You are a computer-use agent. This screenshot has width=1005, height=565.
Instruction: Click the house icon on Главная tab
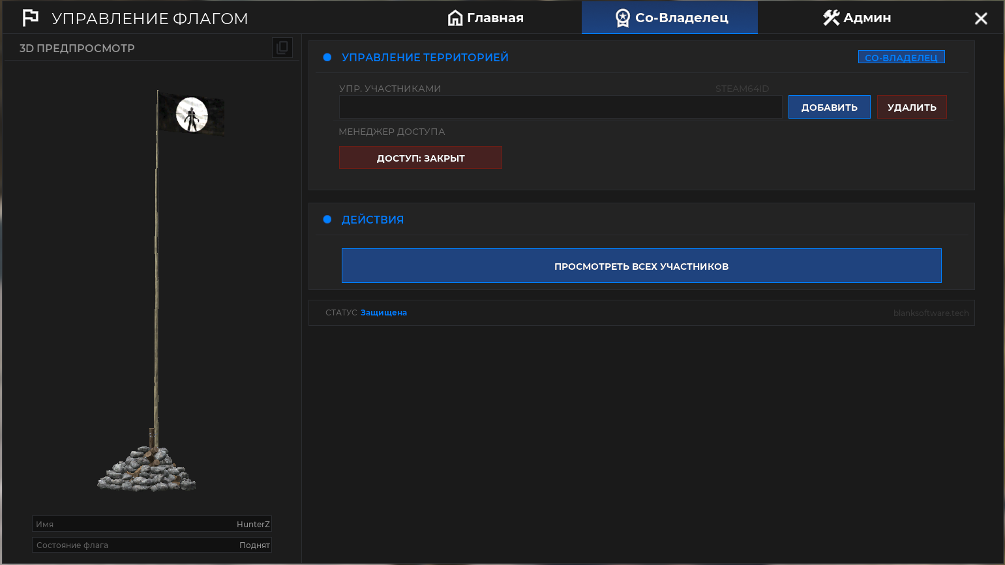click(x=455, y=18)
